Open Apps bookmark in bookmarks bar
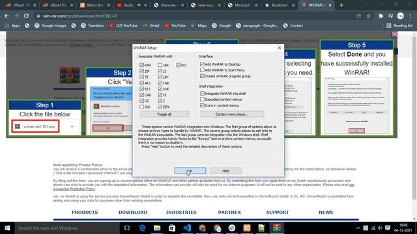Image resolution: width=417 pixels, height=234 pixels. (12, 25)
